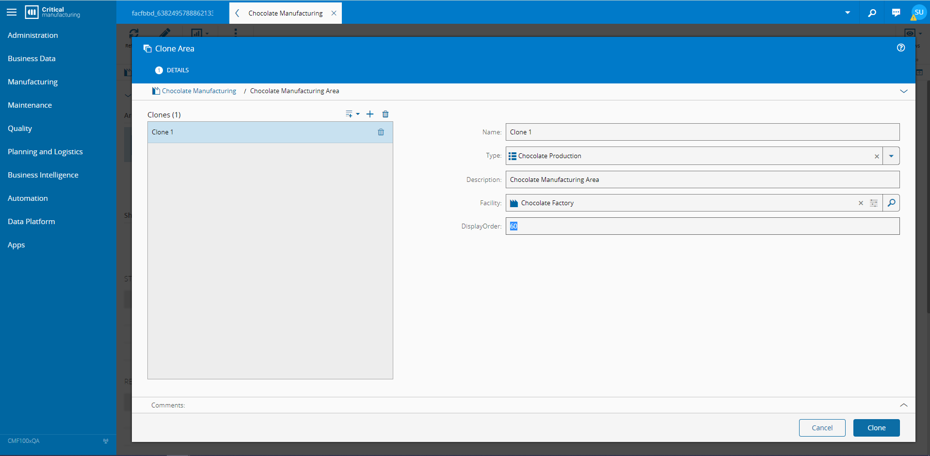Search facilities with the magnifier icon
The height and width of the screenshot is (456, 930).
click(891, 203)
